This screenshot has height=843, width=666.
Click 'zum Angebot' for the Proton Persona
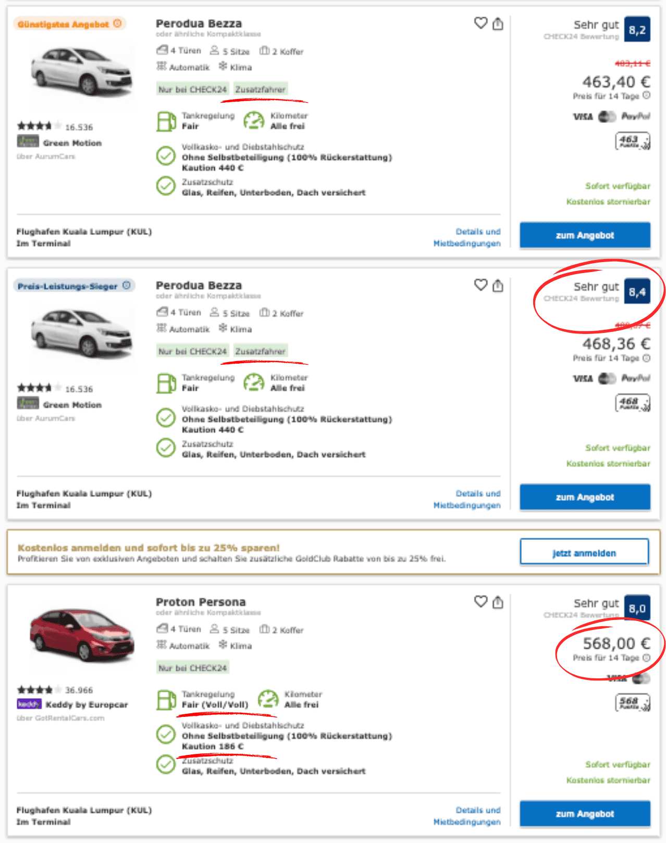[584, 813]
